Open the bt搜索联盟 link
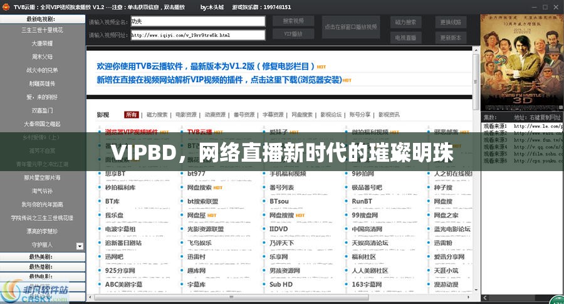 [202, 201]
